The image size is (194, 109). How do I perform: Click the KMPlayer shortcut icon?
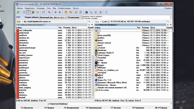pos(96,68)
